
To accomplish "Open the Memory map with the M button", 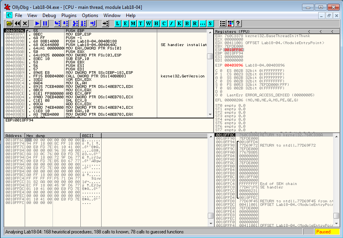I will tap(133, 24).
